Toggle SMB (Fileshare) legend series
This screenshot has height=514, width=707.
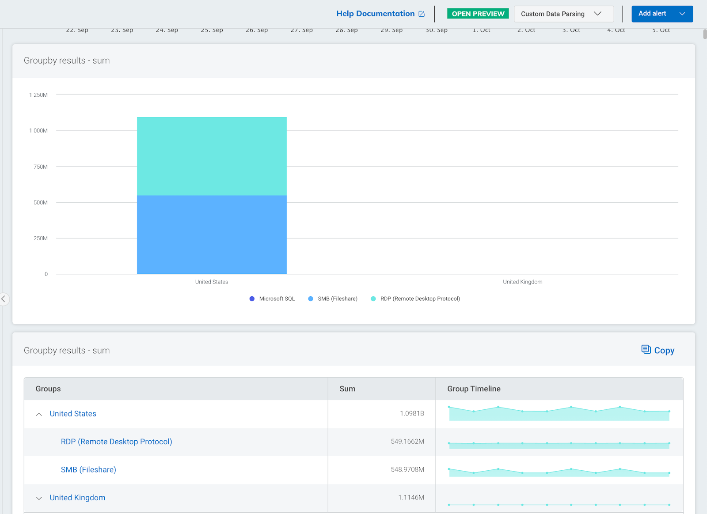(x=333, y=299)
